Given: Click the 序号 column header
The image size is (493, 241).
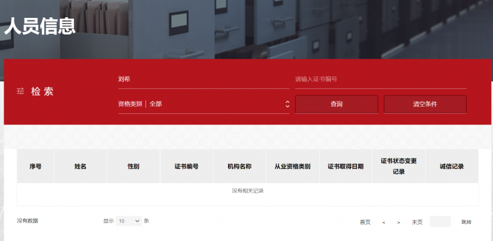Looking at the screenshot, I should (x=36, y=166).
